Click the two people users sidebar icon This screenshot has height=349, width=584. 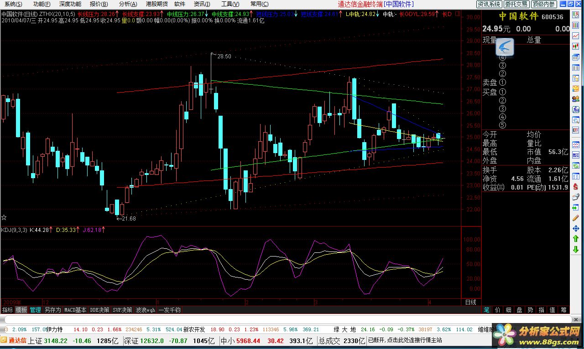pyautogui.click(x=576, y=99)
